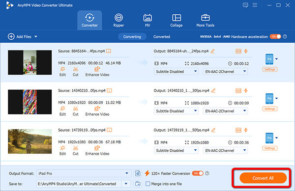Click compress icon for 14739119 output

pos(246,130)
